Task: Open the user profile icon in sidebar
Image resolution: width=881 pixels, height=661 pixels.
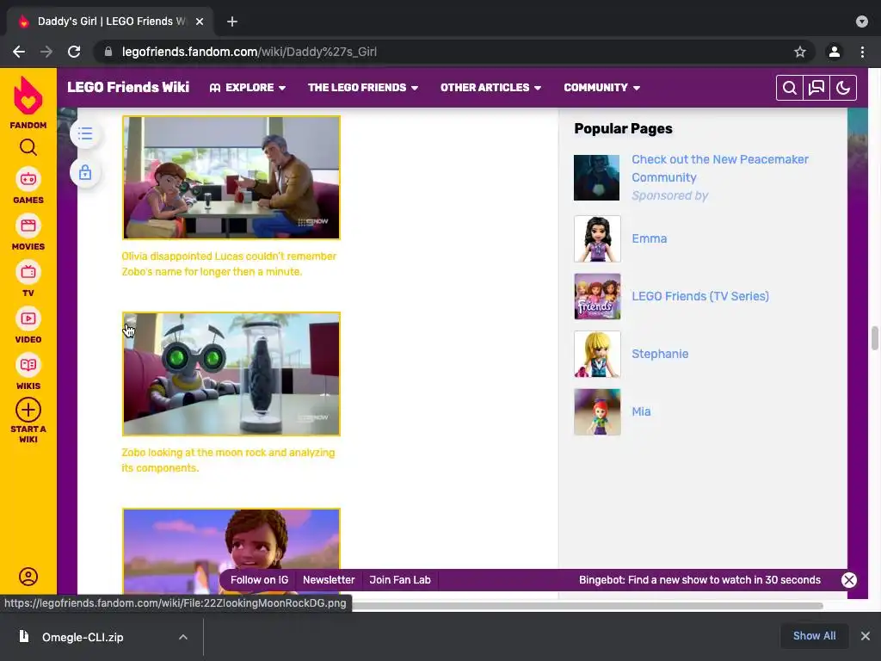Action: click(28, 577)
